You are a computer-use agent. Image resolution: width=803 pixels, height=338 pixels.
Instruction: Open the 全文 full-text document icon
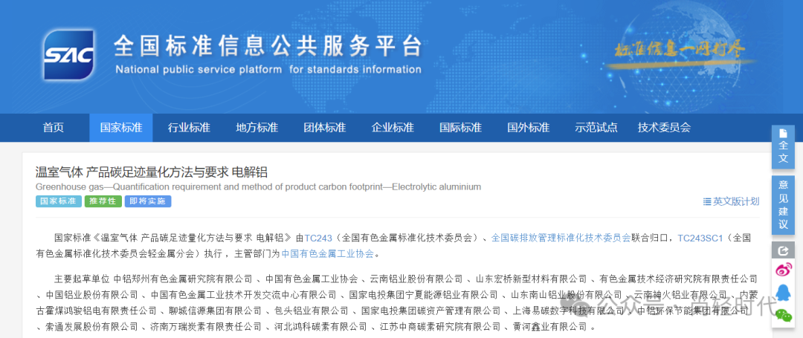pyautogui.click(x=782, y=146)
